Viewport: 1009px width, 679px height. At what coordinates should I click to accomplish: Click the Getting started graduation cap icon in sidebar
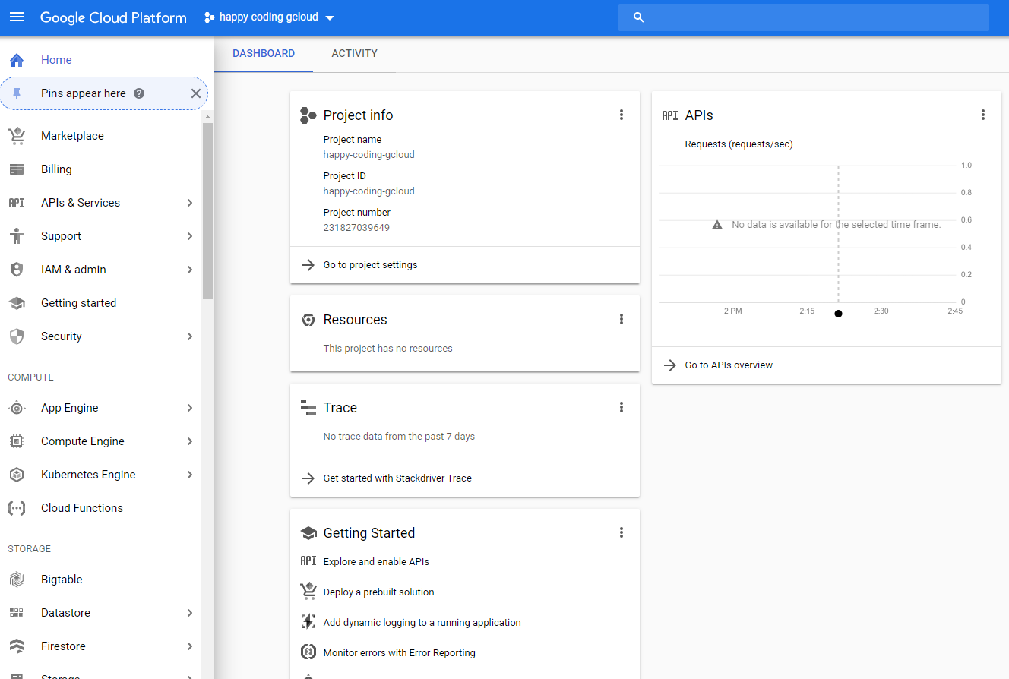(x=17, y=303)
